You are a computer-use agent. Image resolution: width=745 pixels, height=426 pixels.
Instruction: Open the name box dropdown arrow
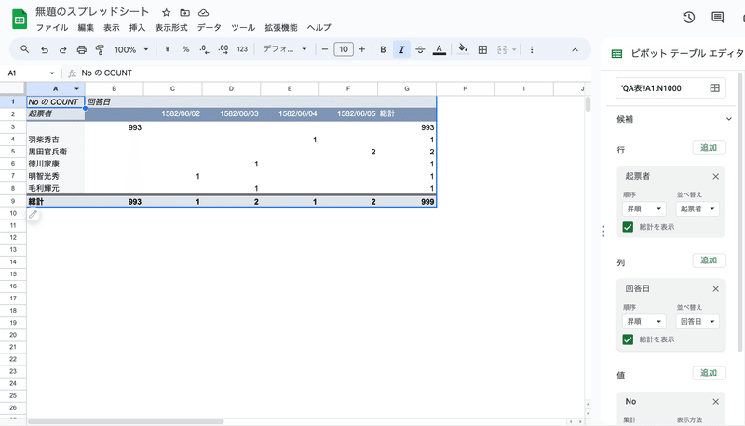52,73
